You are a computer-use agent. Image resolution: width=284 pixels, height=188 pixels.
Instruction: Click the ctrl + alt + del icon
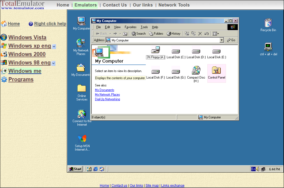coord(268,49)
